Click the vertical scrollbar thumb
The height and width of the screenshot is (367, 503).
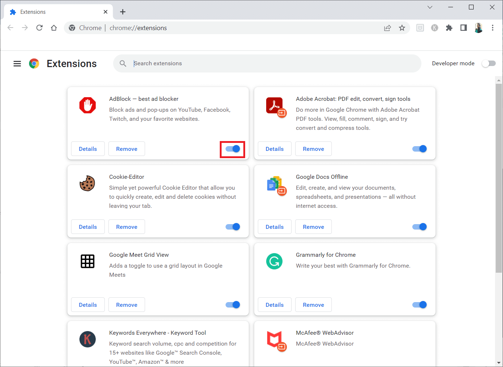point(499,178)
